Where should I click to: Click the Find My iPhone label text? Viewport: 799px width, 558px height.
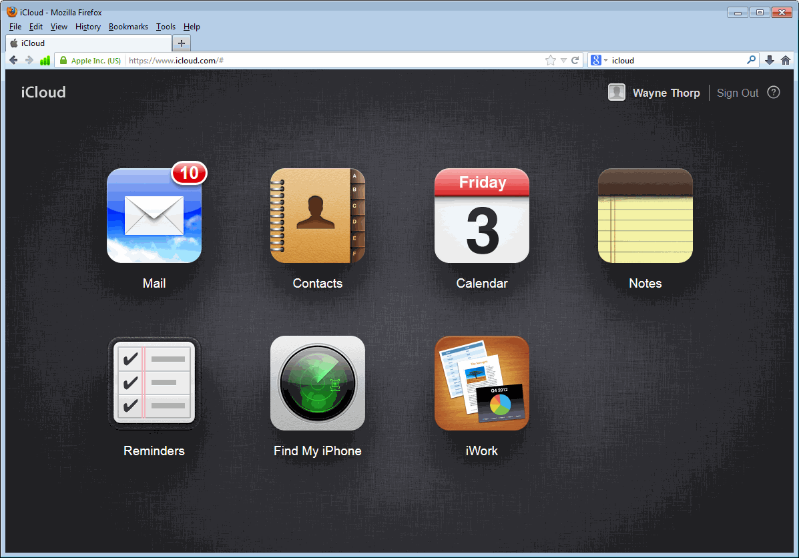point(318,451)
